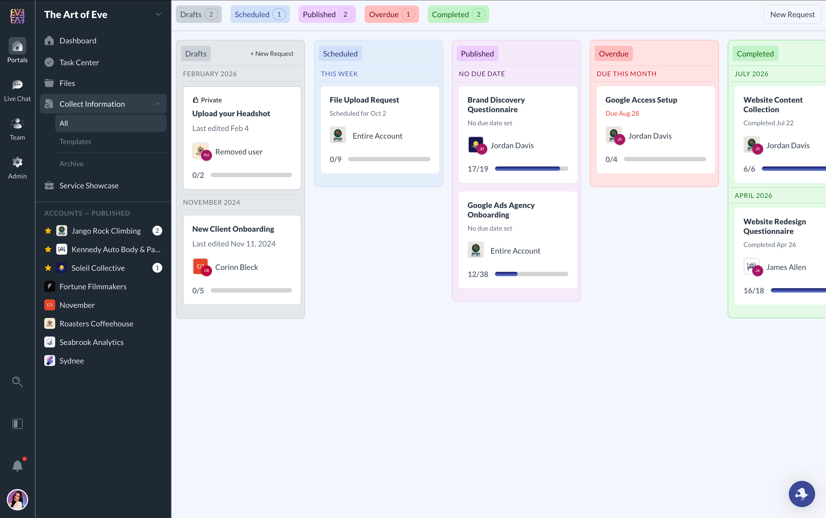Open notifications bell icon

[x=17, y=466]
